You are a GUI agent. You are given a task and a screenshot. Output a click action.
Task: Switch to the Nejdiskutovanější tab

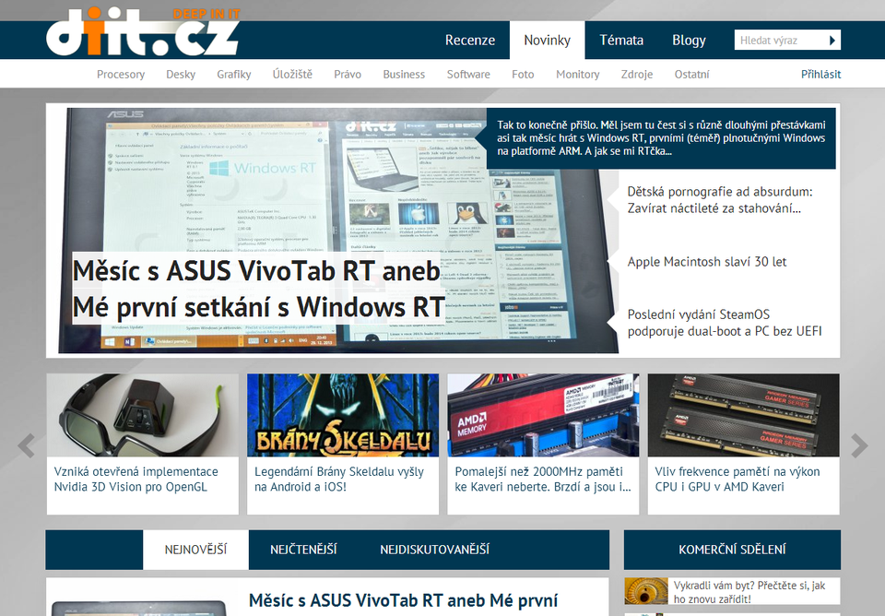click(434, 550)
